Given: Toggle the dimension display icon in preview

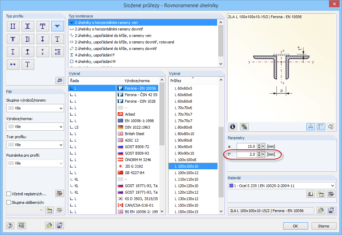Looking at the screenshot, I should coord(311,127).
